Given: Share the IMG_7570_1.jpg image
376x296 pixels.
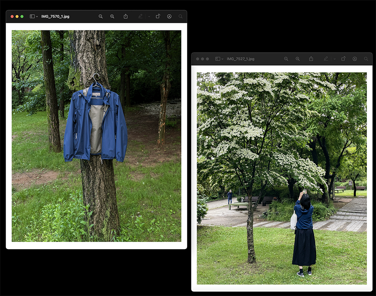Looking at the screenshot, I should pyautogui.click(x=126, y=17).
